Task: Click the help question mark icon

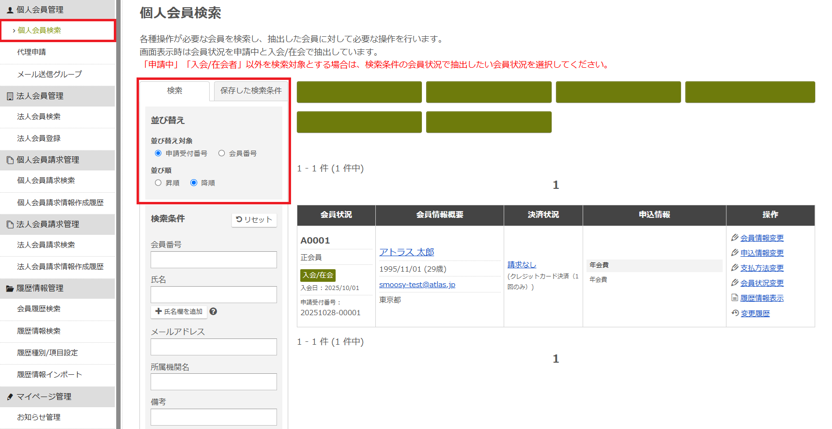Action: pyautogui.click(x=213, y=311)
